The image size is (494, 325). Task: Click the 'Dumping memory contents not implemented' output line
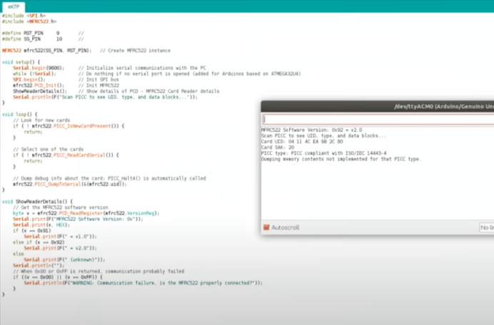point(341,159)
